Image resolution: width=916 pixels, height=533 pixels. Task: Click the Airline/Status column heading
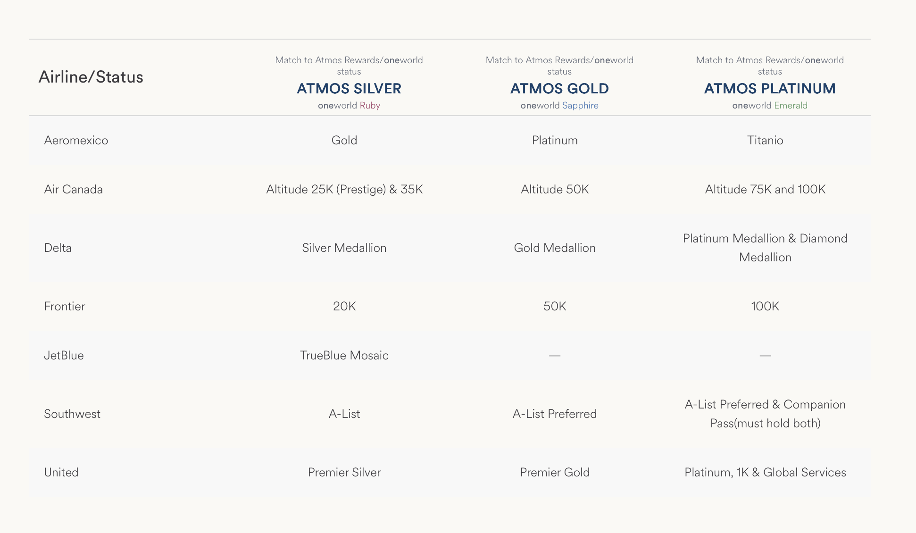point(91,77)
